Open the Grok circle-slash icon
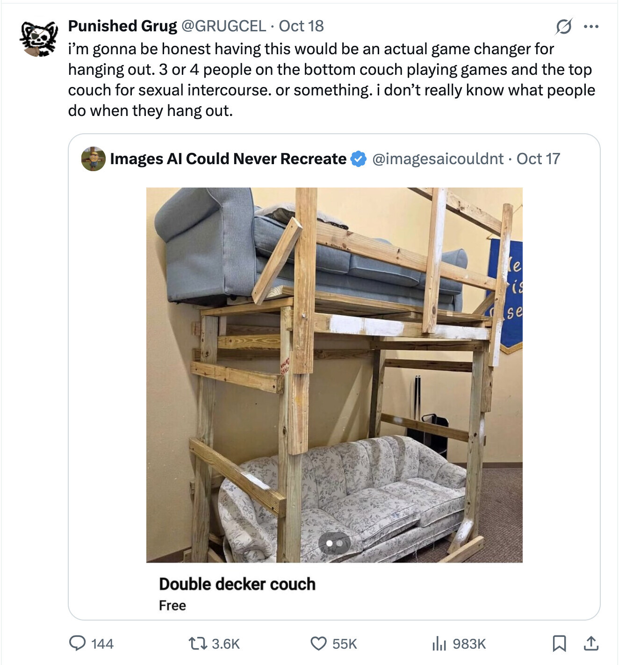The image size is (619, 665). click(x=563, y=27)
